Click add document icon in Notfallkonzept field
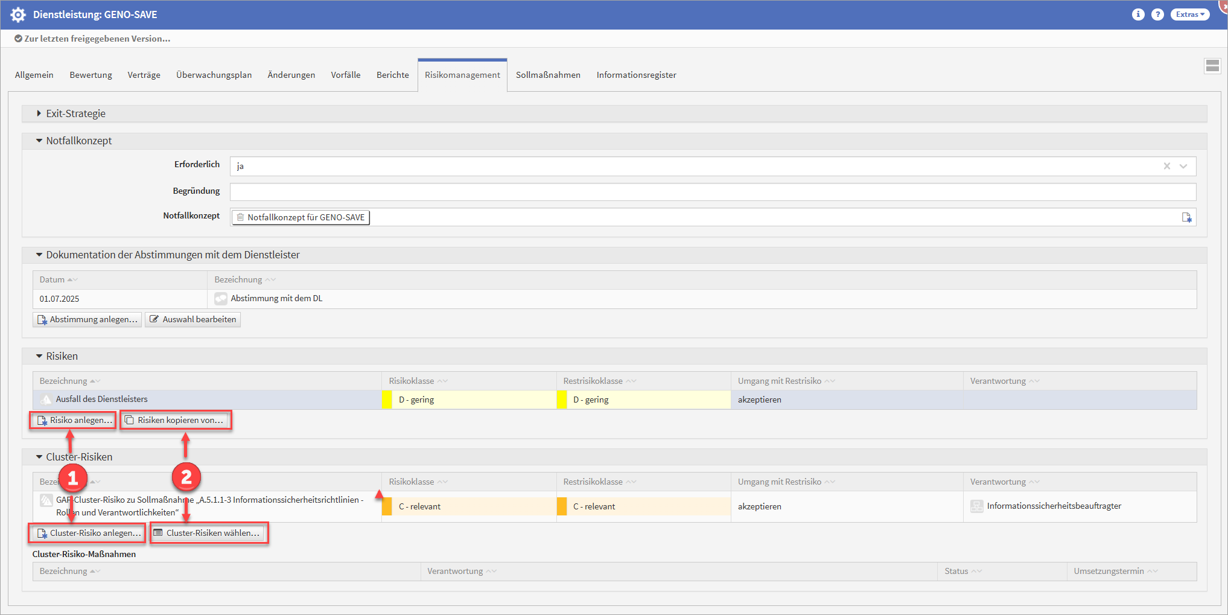 pos(1186,217)
